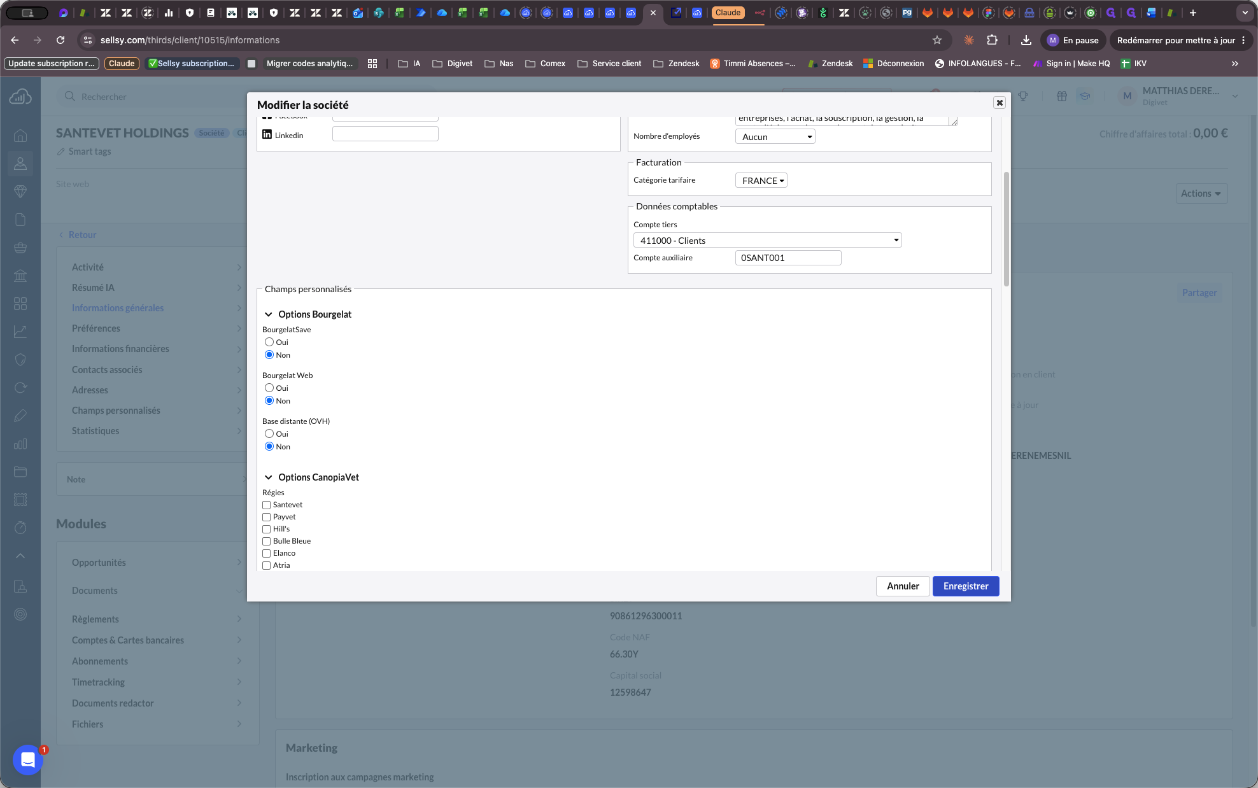Open Préférences section

(x=157, y=328)
